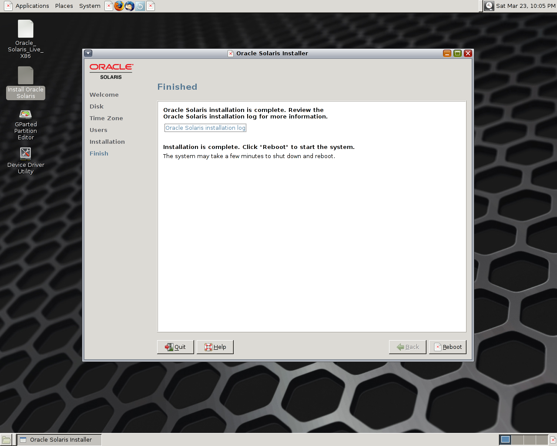This screenshot has height=446, width=557.
Task: Open the installer window menu arrow
Action: pyautogui.click(x=88, y=54)
